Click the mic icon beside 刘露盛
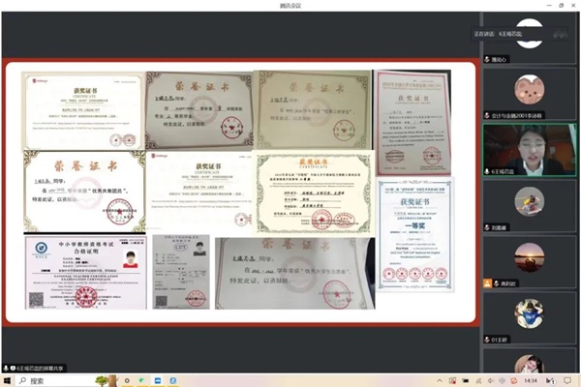 pos(487,229)
